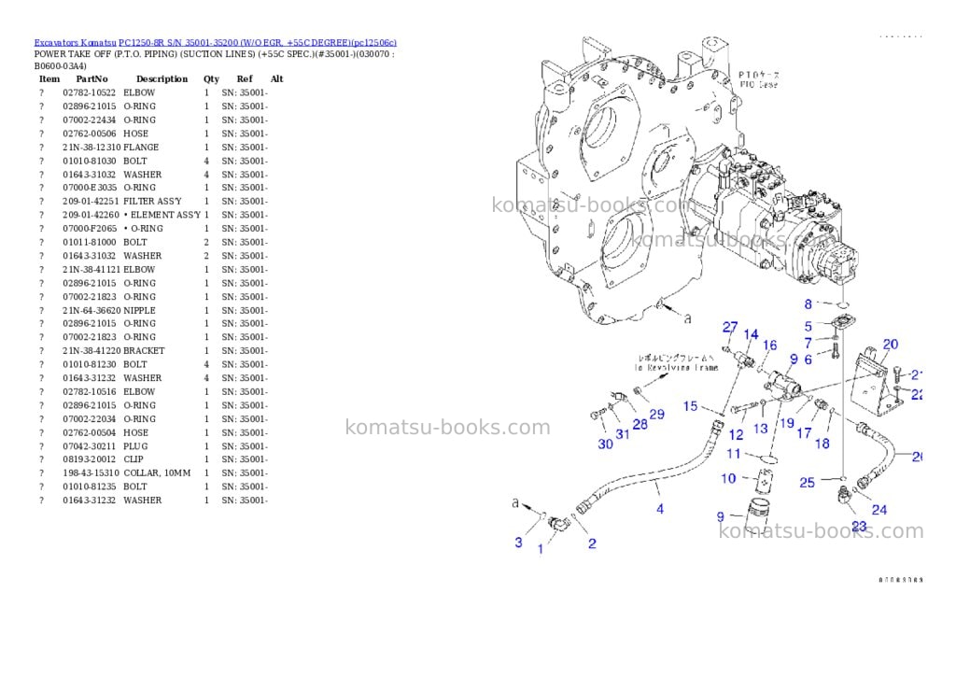Viewport: 956px width, 677px height.
Task: Click callout number 23 in the diagram
Action: pyautogui.click(x=859, y=526)
